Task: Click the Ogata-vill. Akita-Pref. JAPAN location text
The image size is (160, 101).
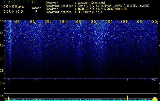Action: pos(113,6)
